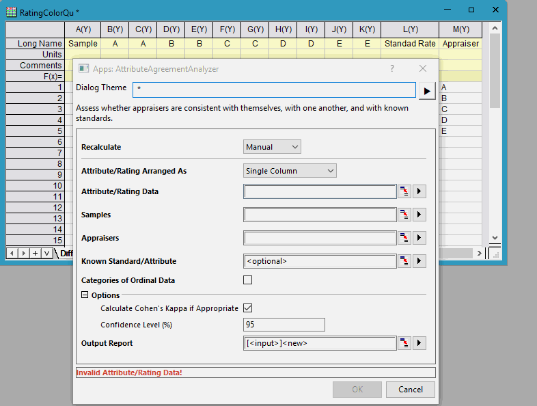Select the M(Y) column header
537x406 pixels.
click(460, 29)
